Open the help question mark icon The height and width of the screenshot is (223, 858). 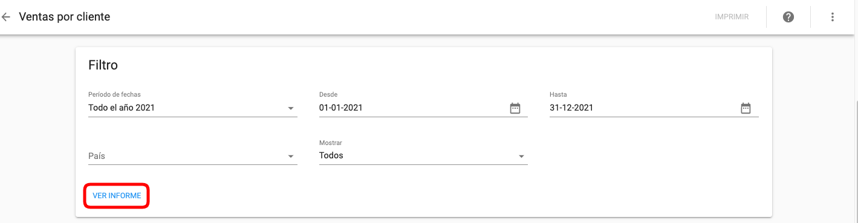point(788,17)
